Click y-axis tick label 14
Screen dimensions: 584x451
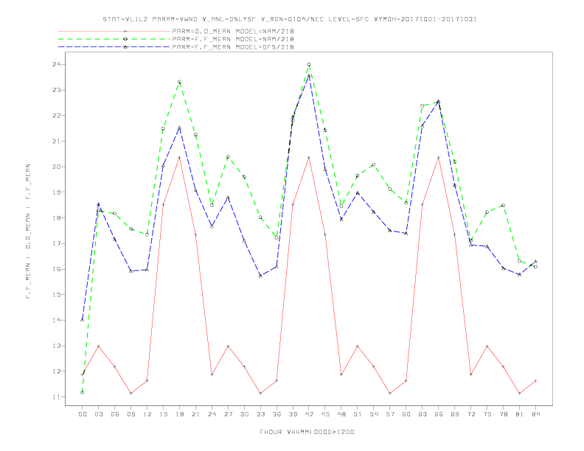click(57, 320)
